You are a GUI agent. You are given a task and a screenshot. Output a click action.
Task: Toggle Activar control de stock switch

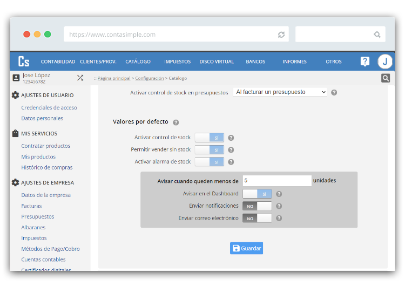(x=209, y=138)
